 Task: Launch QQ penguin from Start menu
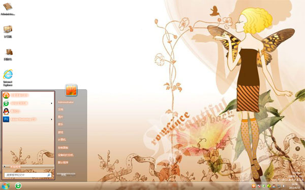(28, 111)
